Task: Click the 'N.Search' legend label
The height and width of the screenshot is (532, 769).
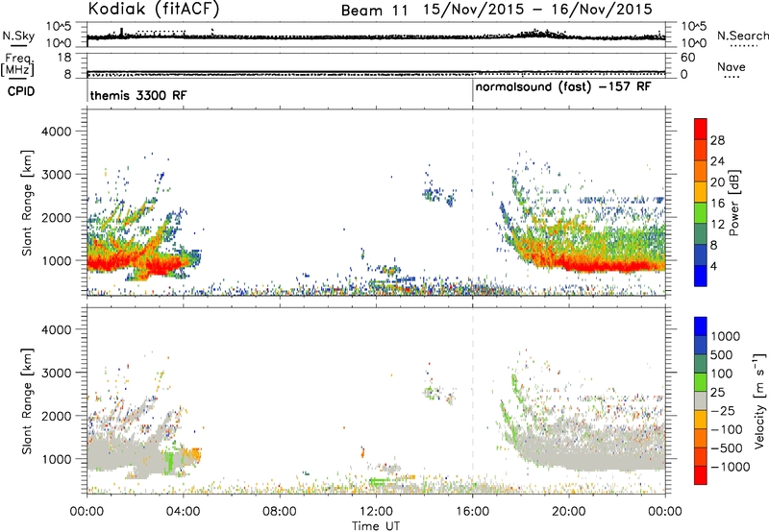Action: (742, 36)
